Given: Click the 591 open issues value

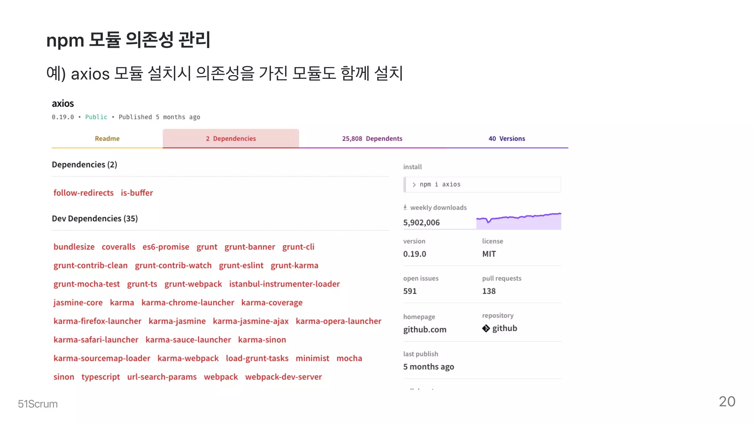Looking at the screenshot, I should 410,291.
